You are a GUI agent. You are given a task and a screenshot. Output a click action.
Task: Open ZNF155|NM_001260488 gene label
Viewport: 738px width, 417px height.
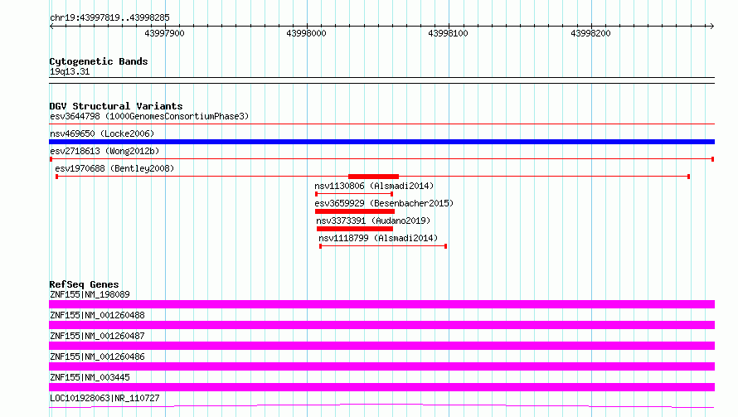click(97, 315)
